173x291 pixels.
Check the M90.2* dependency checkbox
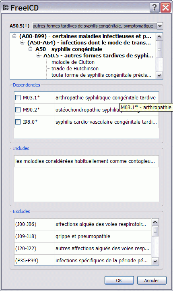[x=18, y=110]
